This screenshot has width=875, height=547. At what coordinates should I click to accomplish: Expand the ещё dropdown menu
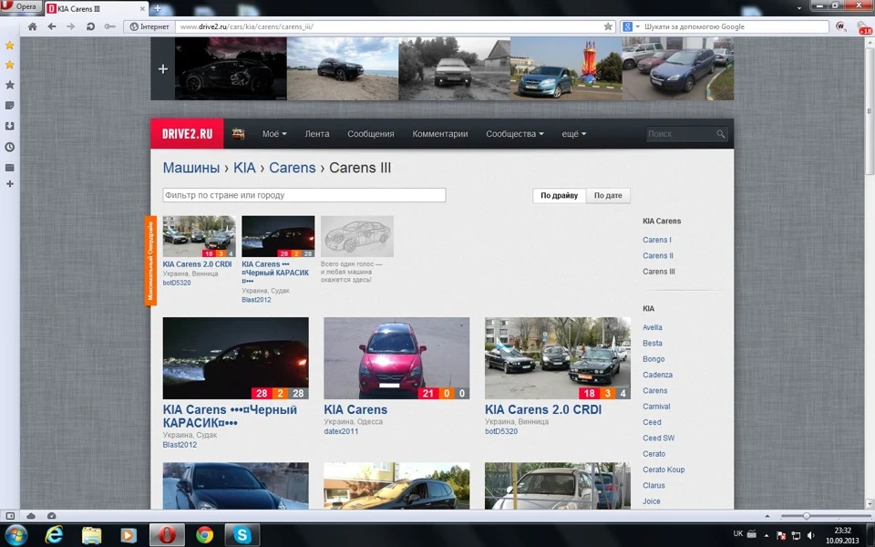573,134
